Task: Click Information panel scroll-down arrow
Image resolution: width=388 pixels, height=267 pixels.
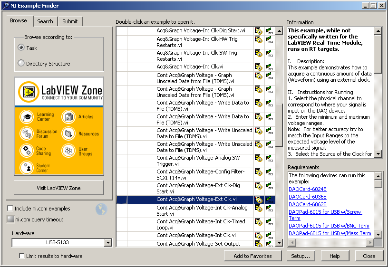Action: pos(378,154)
